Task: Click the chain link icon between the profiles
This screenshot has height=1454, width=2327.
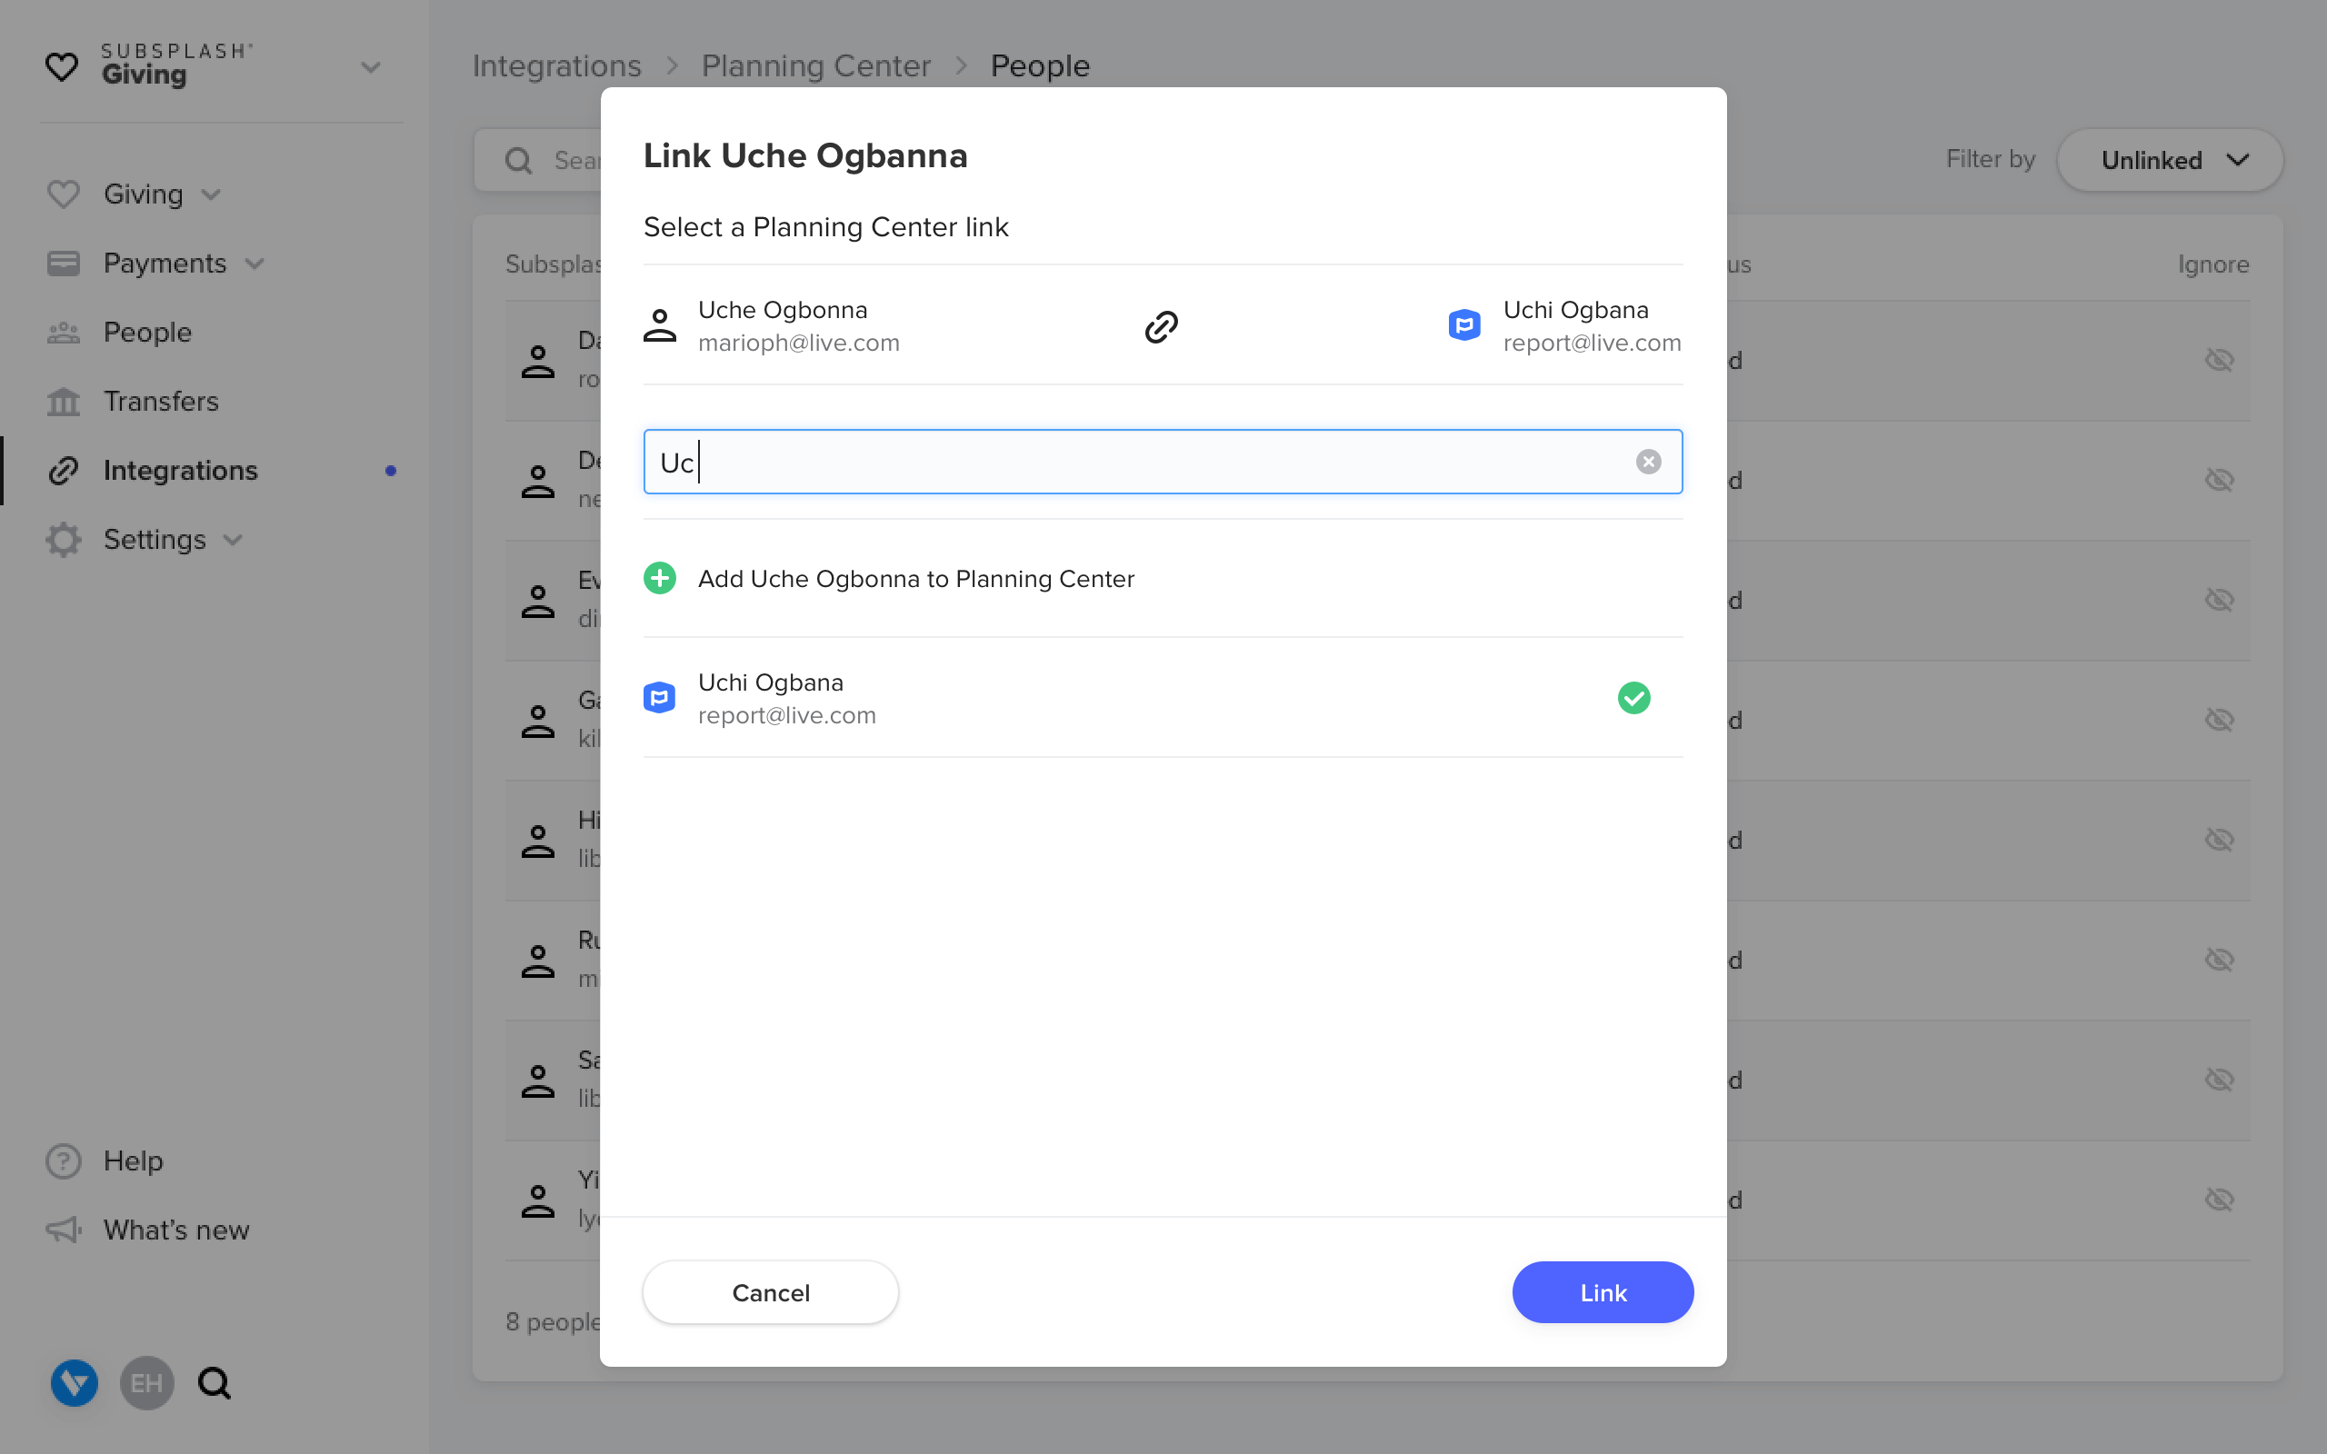Action: coord(1161,326)
